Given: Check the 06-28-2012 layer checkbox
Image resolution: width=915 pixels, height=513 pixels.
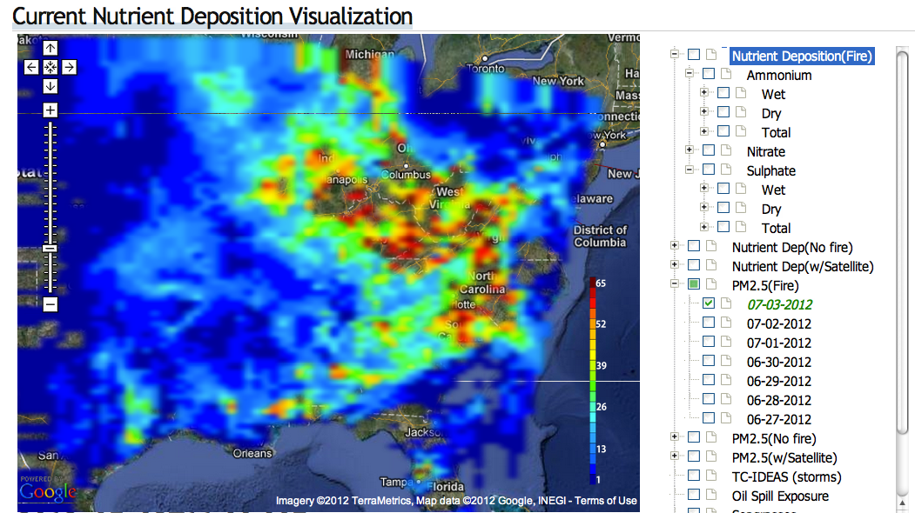Looking at the screenshot, I should [x=709, y=399].
